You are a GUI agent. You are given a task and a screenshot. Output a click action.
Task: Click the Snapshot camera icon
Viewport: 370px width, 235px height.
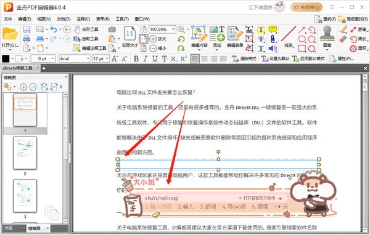pos(112,30)
